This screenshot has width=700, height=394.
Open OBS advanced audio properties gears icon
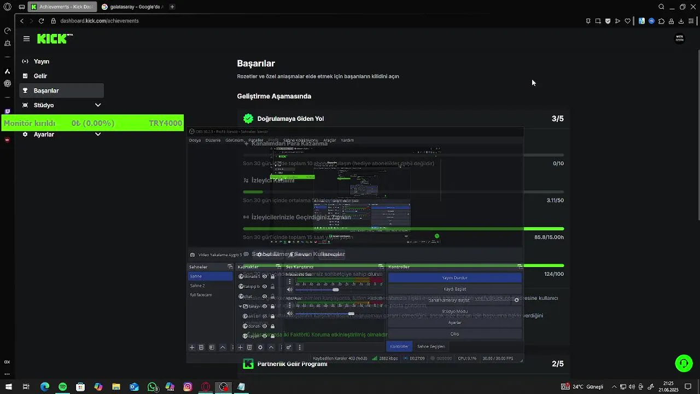coord(289,347)
